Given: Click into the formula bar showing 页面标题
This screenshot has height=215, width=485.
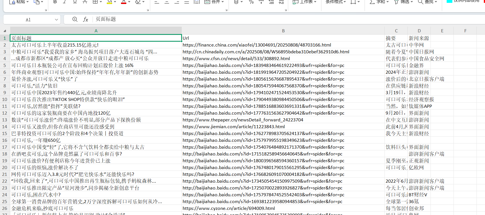Looking at the screenshot, I should pyautogui.click(x=288, y=19).
